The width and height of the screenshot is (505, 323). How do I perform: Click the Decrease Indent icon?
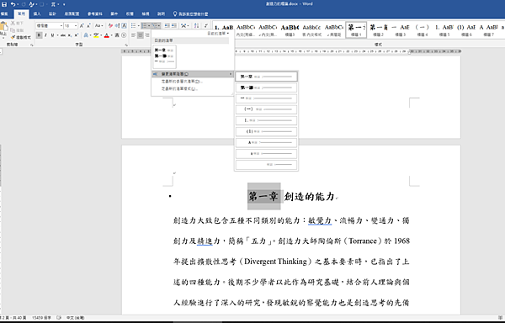coord(167,26)
